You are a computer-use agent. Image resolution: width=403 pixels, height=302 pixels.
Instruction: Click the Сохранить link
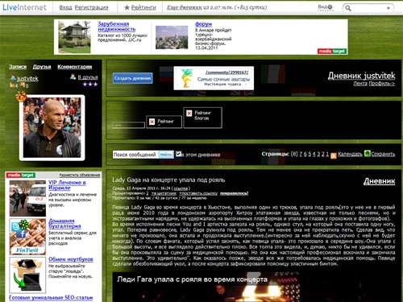(383, 154)
